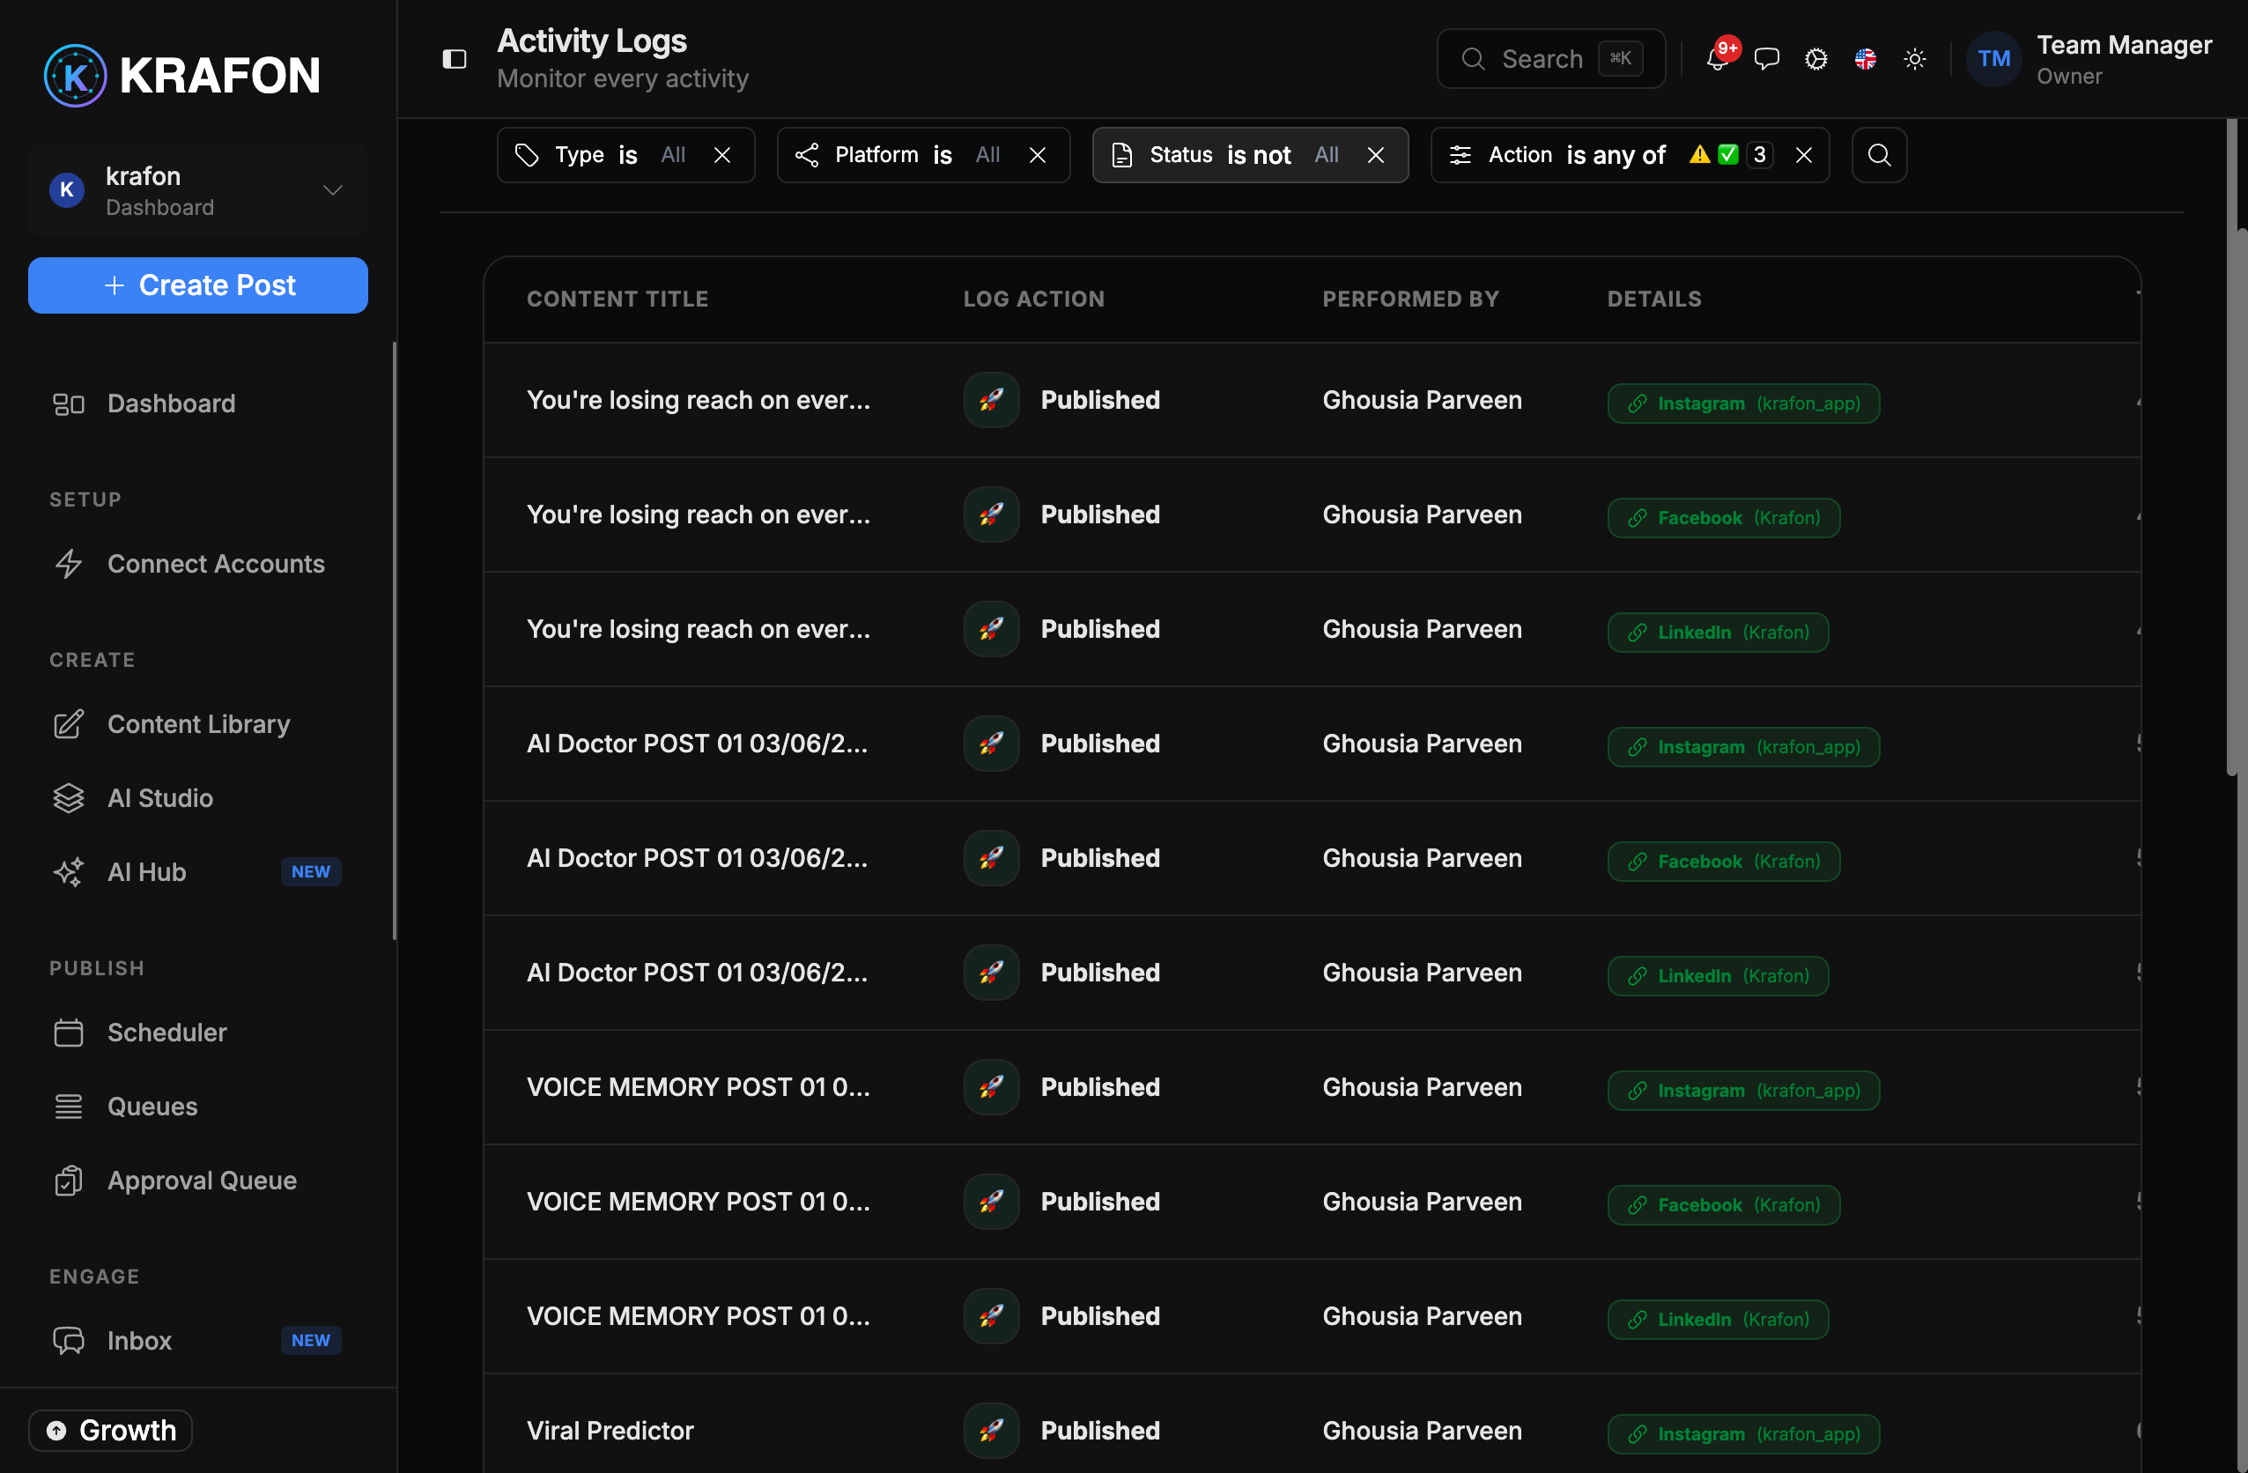
Task: Click the sidebar vertical scrollbar
Action: pyautogui.click(x=394, y=641)
